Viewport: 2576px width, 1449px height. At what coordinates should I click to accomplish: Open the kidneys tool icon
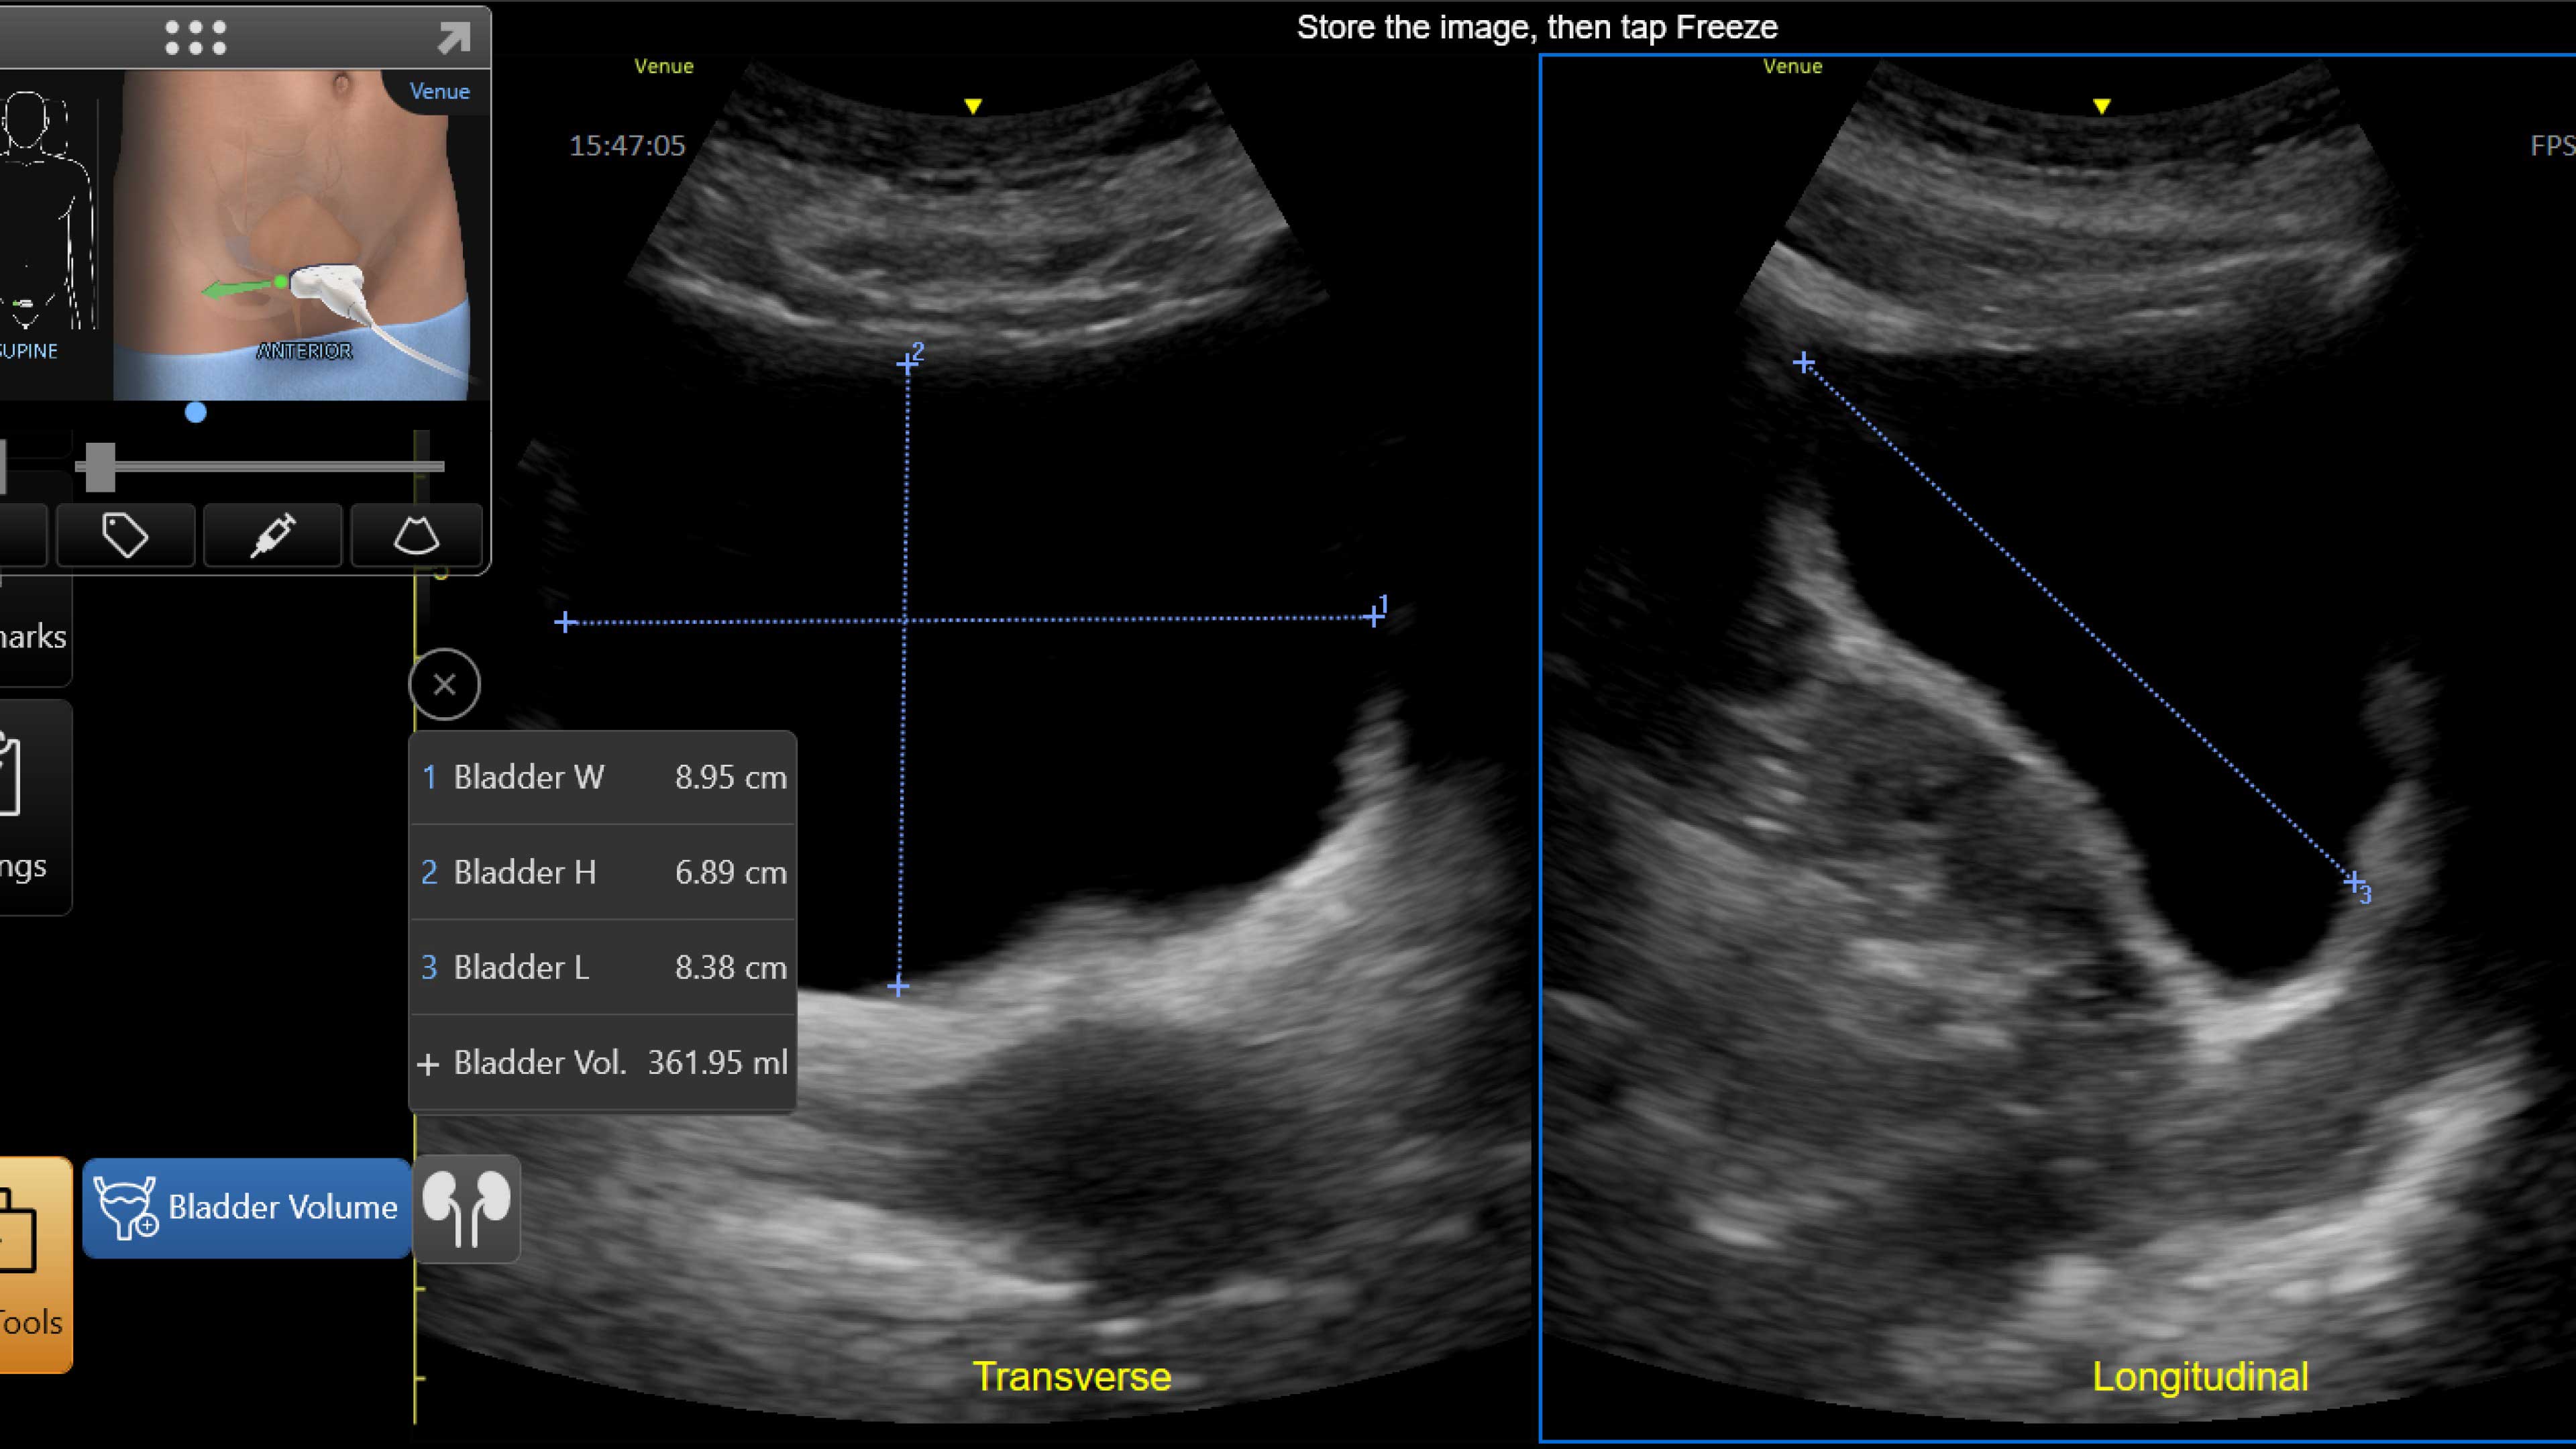point(466,1208)
